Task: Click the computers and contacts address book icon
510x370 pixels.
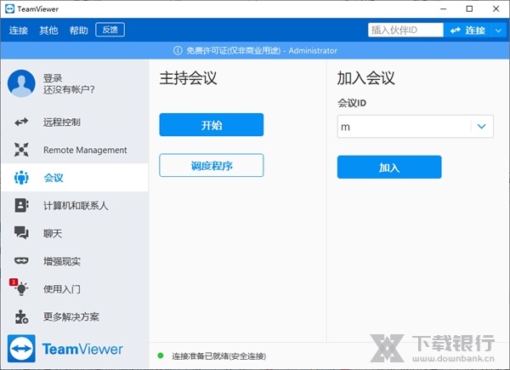Action: [x=21, y=205]
